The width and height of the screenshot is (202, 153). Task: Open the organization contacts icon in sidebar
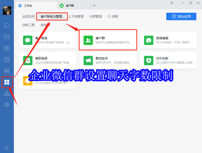click(x=7, y=93)
